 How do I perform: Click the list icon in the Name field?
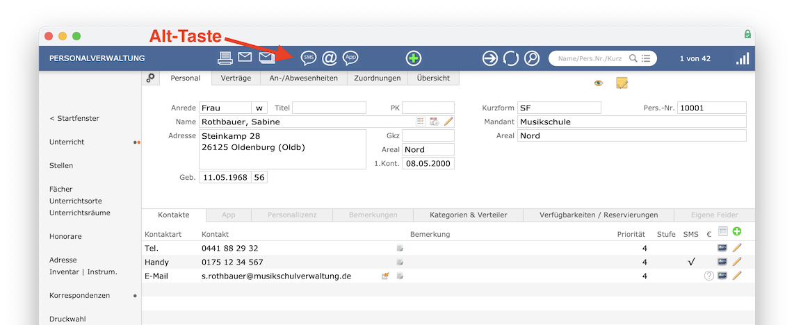(421, 122)
